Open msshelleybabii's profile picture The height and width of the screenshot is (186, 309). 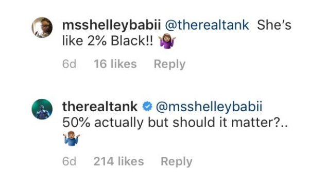42,27
